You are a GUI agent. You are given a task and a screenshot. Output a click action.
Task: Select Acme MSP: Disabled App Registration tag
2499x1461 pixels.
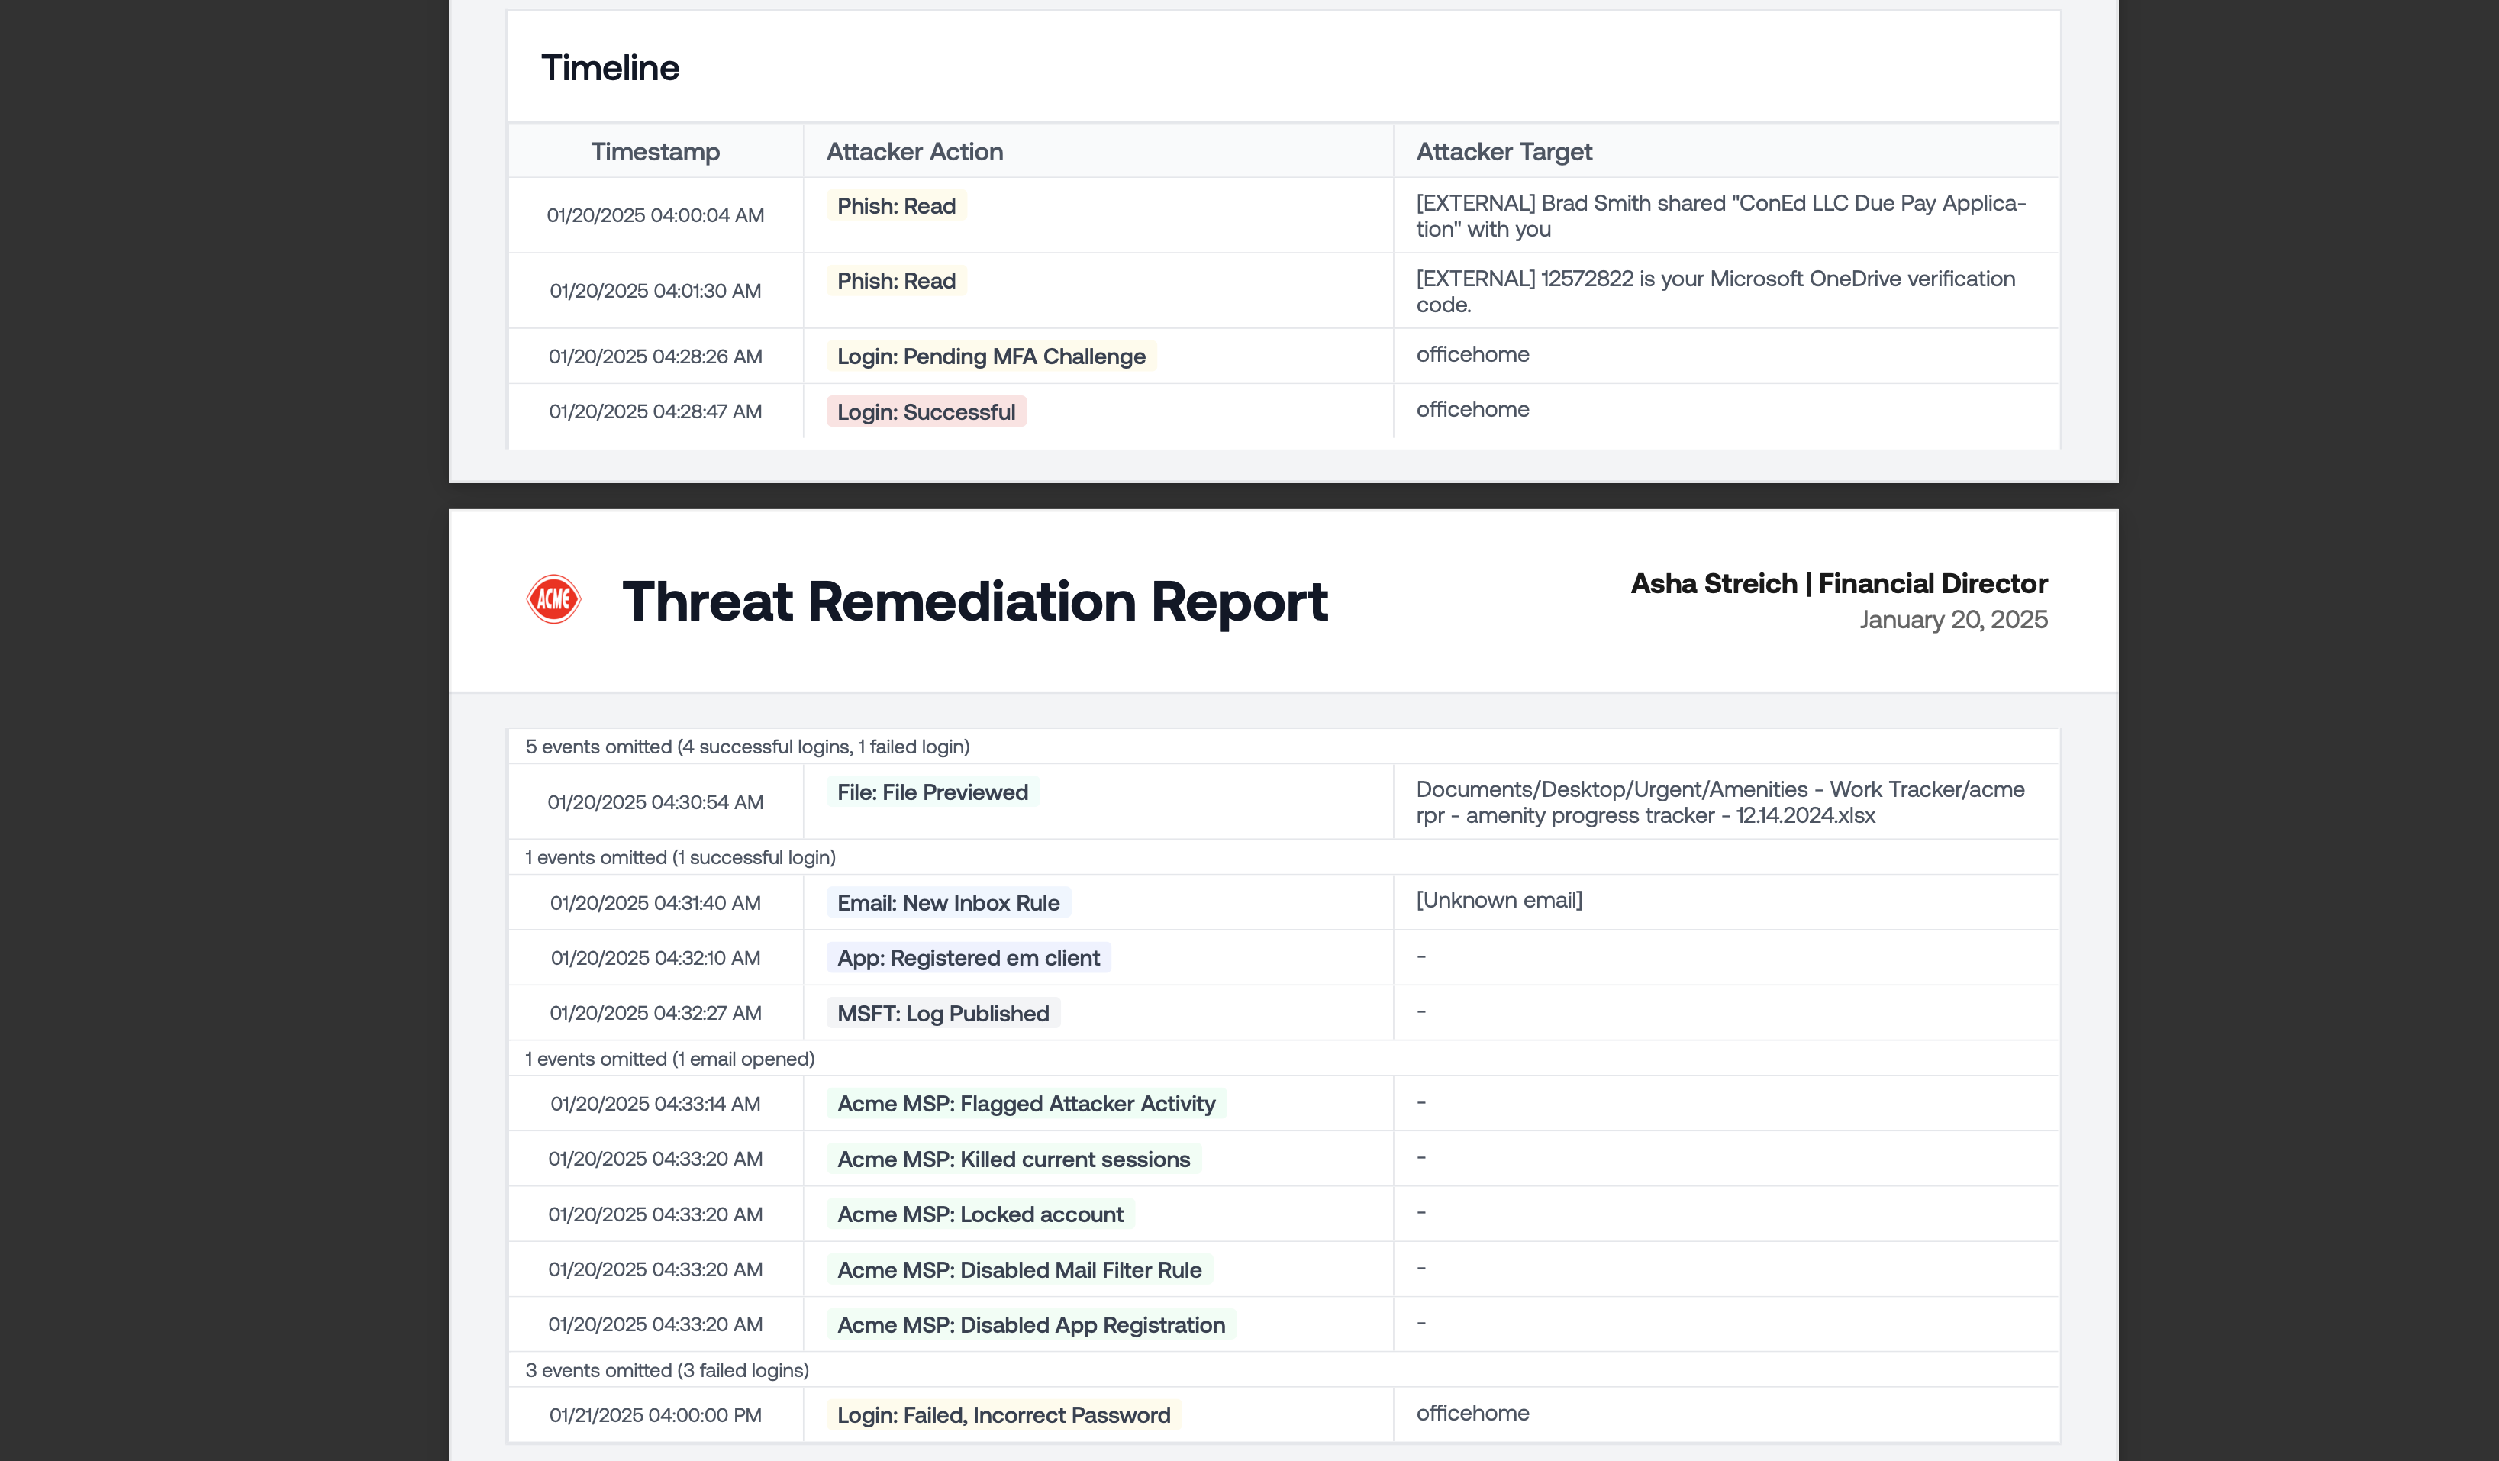point(1030,1324)
